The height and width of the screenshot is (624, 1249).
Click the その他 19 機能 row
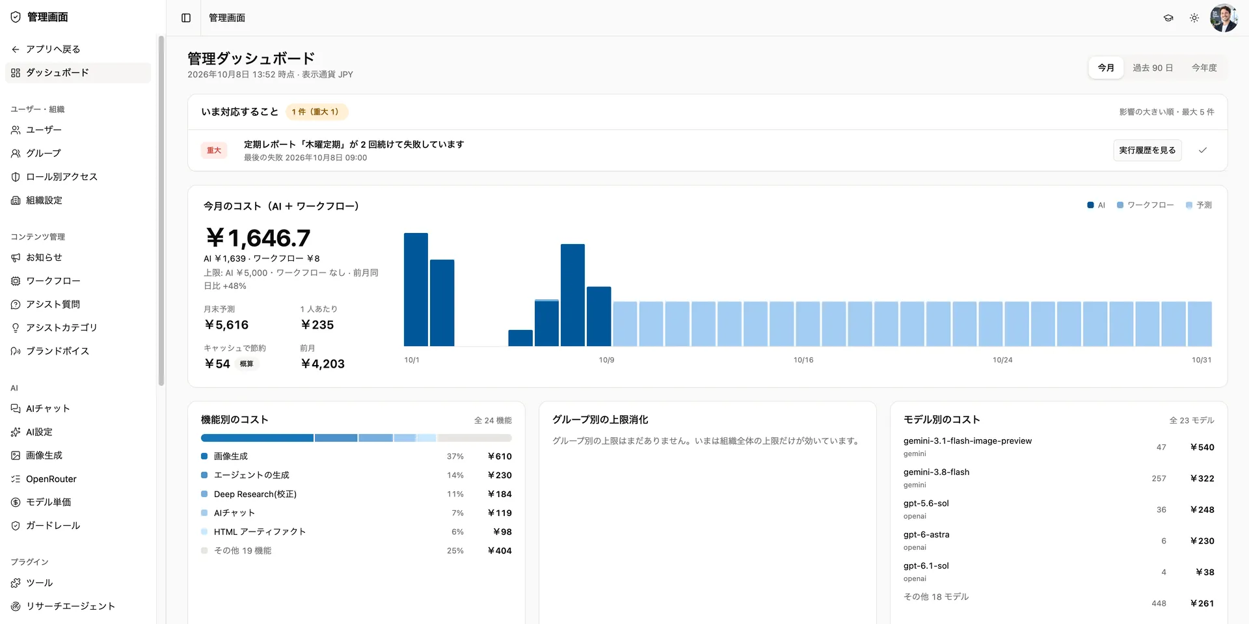356,551
